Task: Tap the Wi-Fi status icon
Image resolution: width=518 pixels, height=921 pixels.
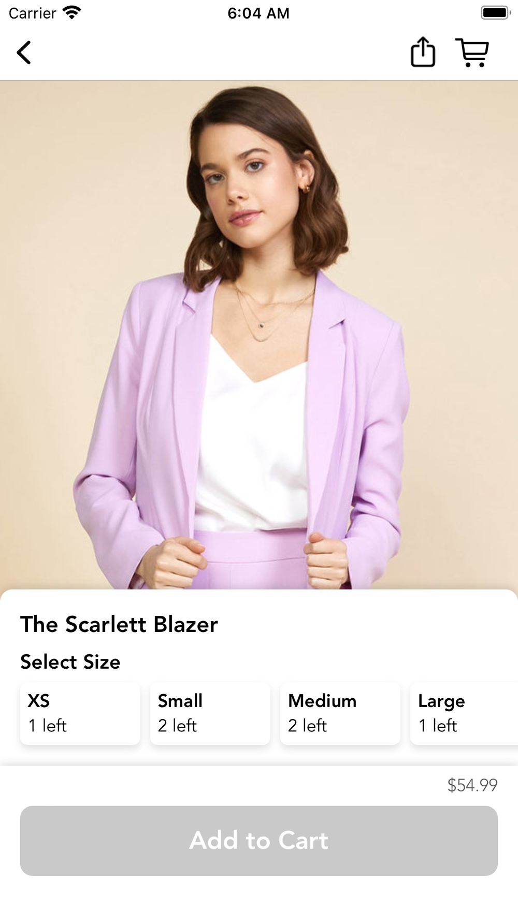Action: pyautogui.click(x=71, y=12)
